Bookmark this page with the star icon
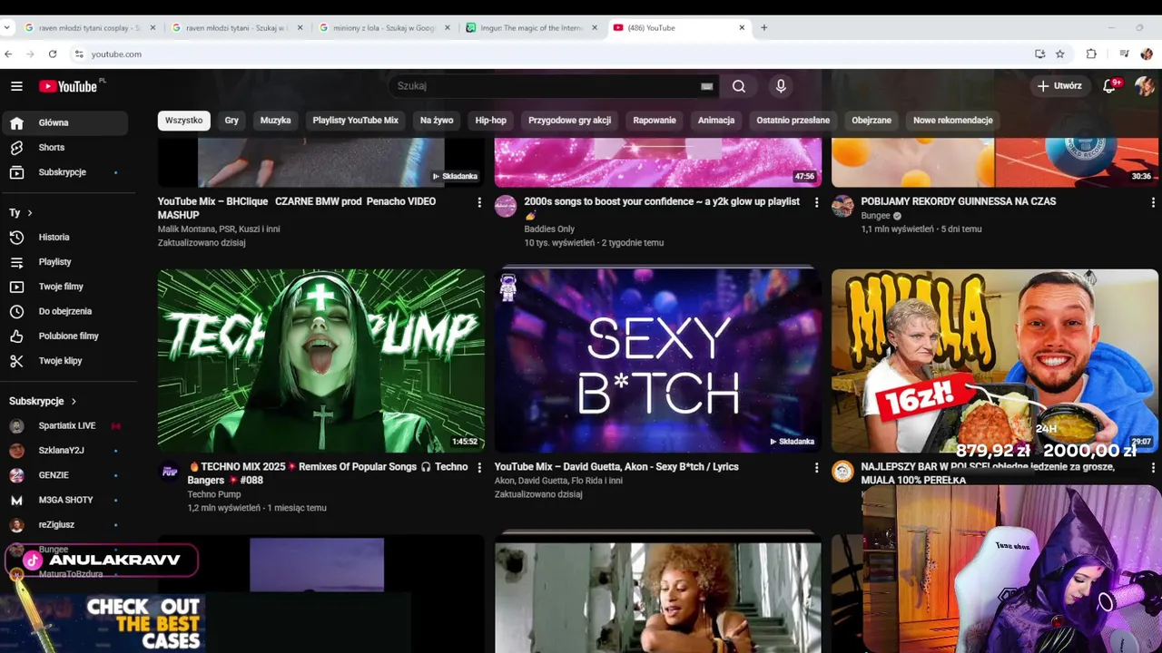The height and width of the screenshot is (653, 1162). click(x=1059, y=54)
